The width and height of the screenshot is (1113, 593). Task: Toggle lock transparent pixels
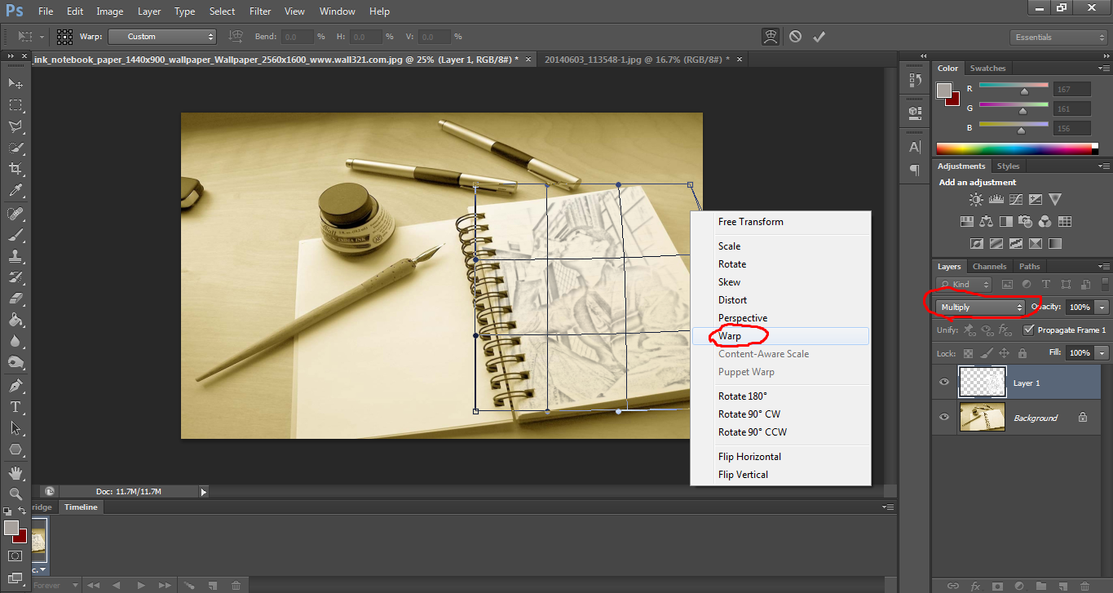[969, 353]
